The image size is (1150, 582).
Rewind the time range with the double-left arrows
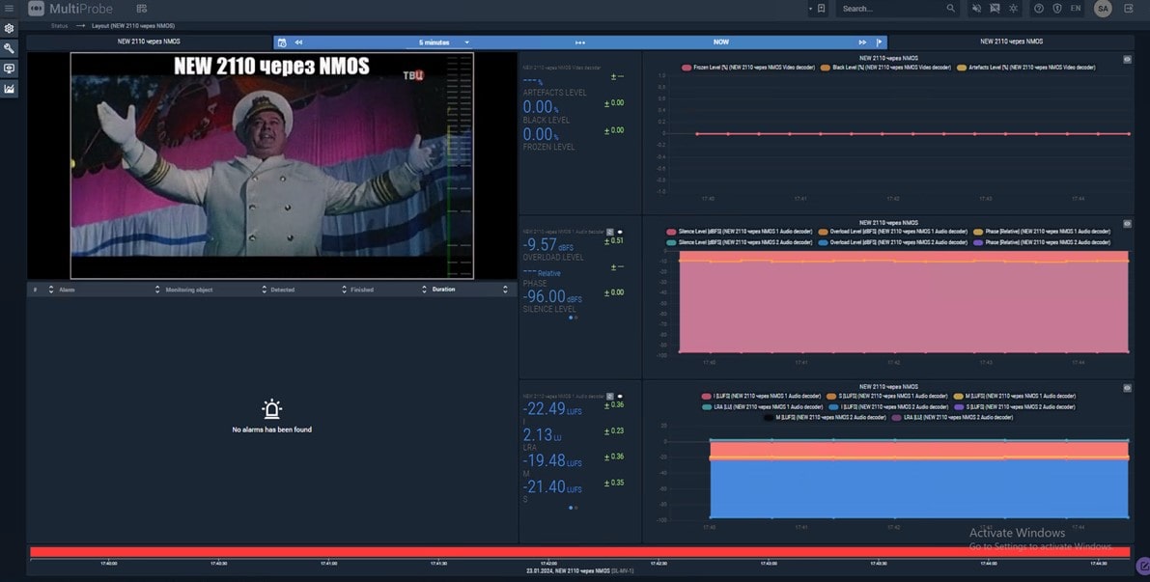pyautogui.click(x=298, y=42)
